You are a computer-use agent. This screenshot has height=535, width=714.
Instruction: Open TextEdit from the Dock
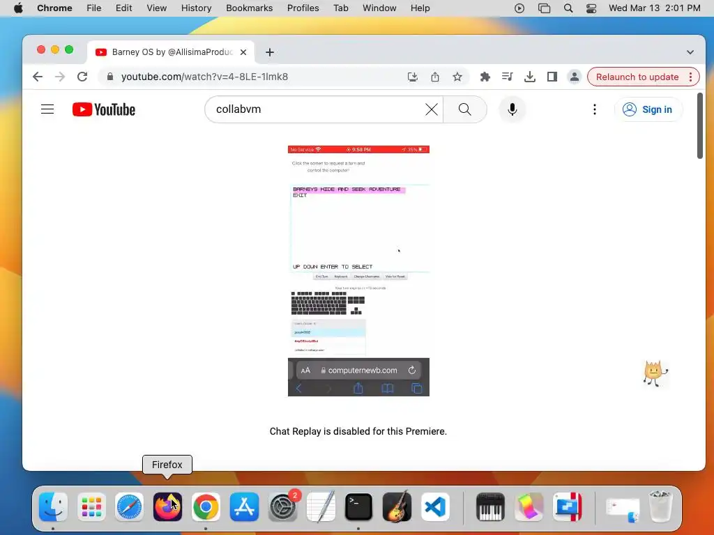(321, 507)
